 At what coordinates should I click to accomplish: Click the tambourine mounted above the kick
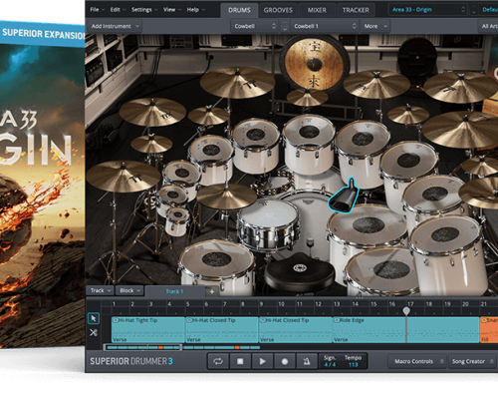tap(274, 184)
